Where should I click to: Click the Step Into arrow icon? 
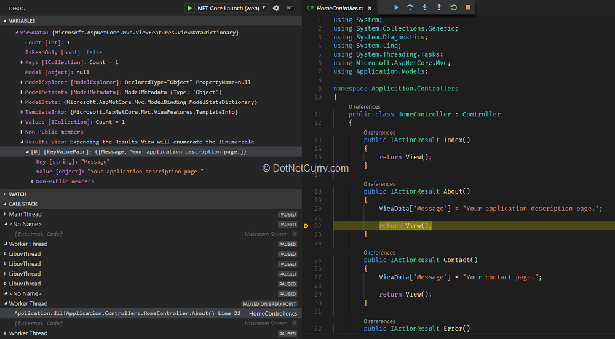(x=424, y=7)
